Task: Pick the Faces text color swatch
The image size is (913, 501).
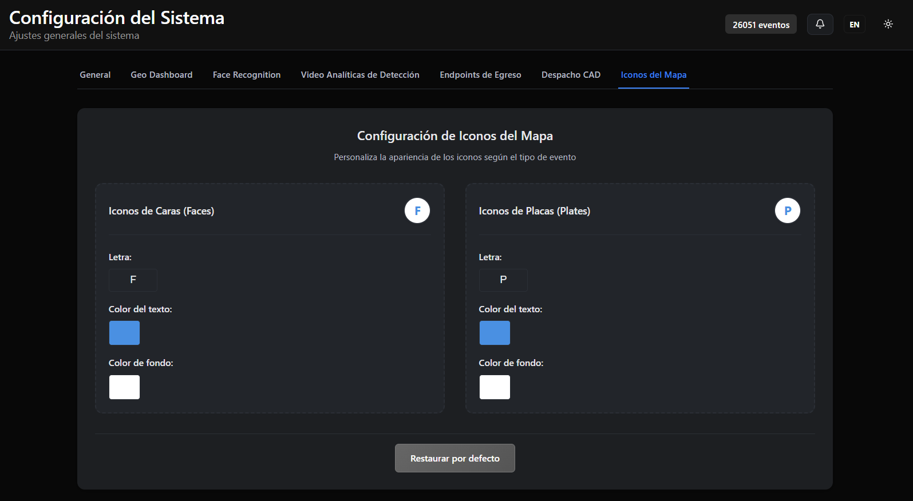Action: (124, 333)
